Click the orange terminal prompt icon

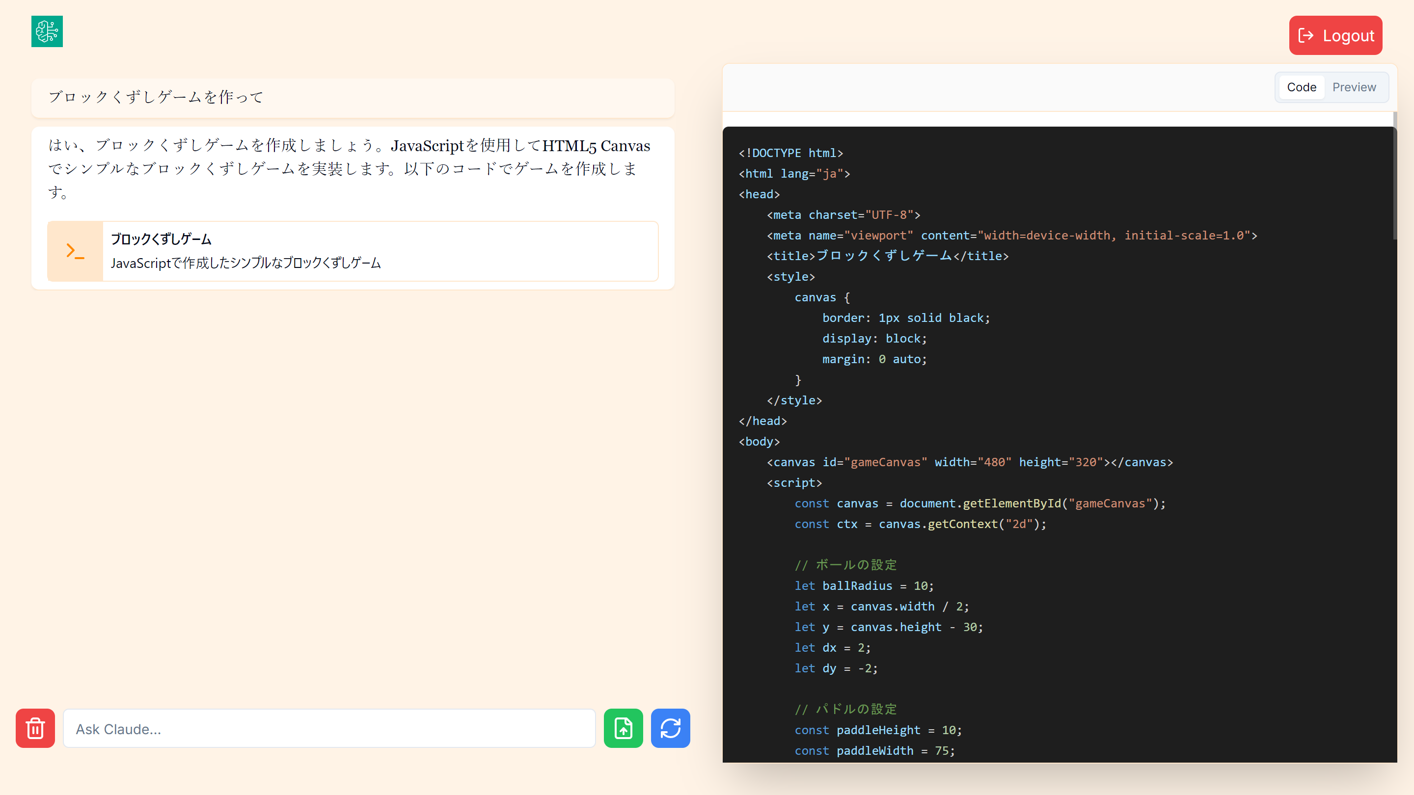coord(75,251)
